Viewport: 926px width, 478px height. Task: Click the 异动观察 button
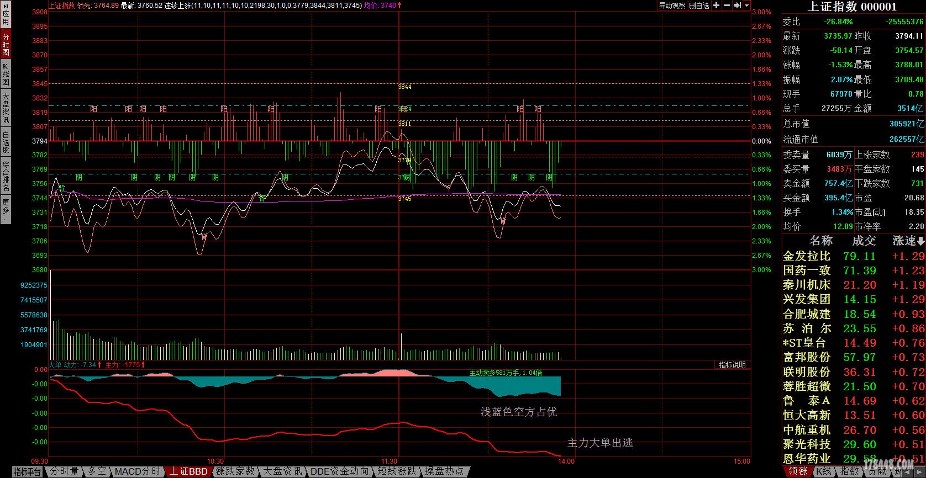(x=672, y=6)
